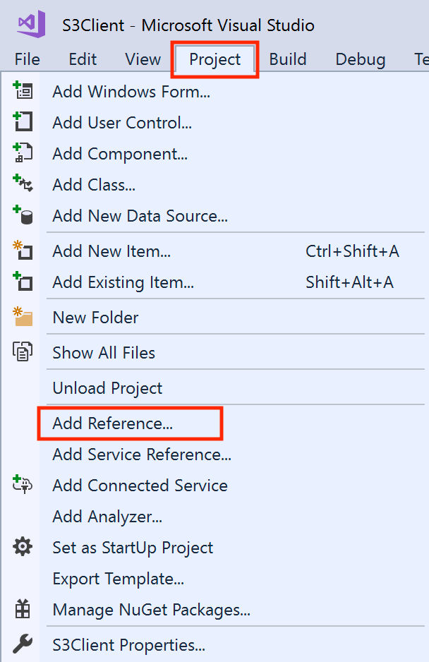Click the S3Client Properties wrench icon
This screenshot has width=429, height=662.
23,644
